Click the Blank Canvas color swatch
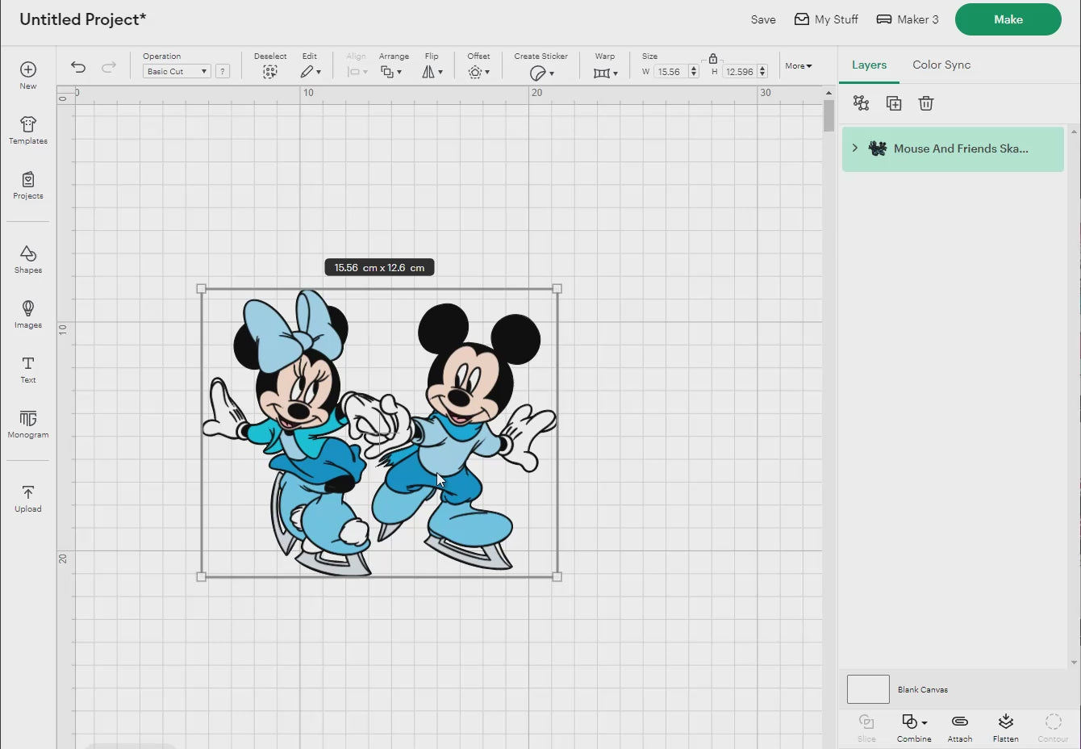Image resolution: width=1081 pixels, height=749 pixels. pos(868,689)
